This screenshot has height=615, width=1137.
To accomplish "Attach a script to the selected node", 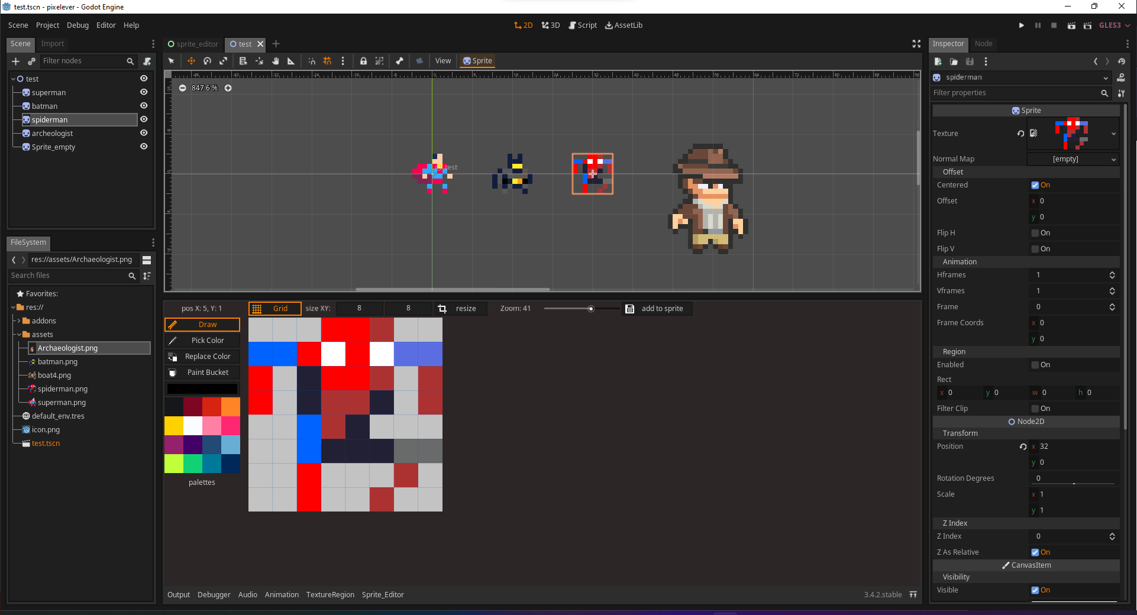I will (x=147, y=61).
